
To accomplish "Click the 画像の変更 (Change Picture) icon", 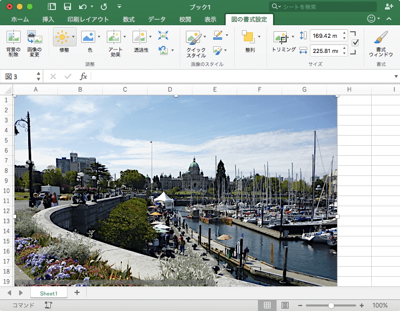I will point(34,37).
